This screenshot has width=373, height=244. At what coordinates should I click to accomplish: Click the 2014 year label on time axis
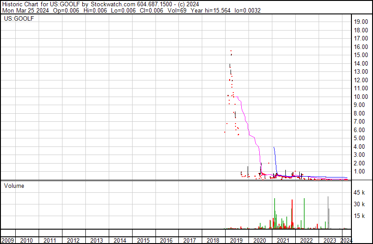pos(120,240)
